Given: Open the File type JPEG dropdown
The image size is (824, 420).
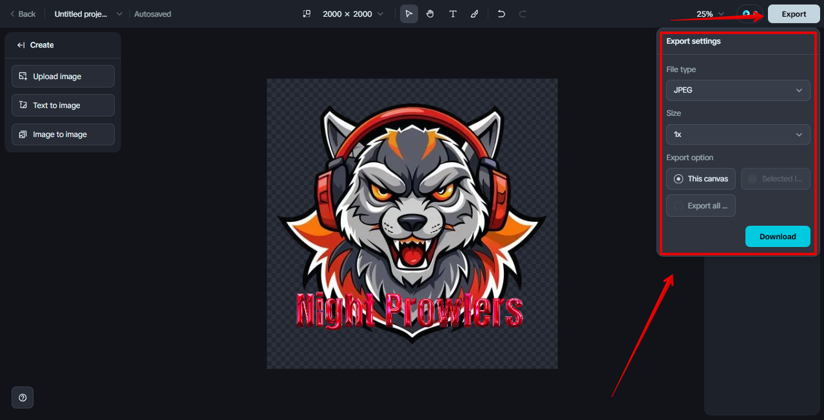Looking at the screenshot, I should tap(738, 90).
